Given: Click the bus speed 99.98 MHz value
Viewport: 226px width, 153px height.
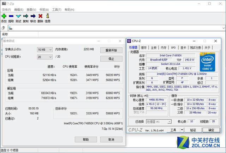Looking at the screenshot, I should click(x=156, y=108).
